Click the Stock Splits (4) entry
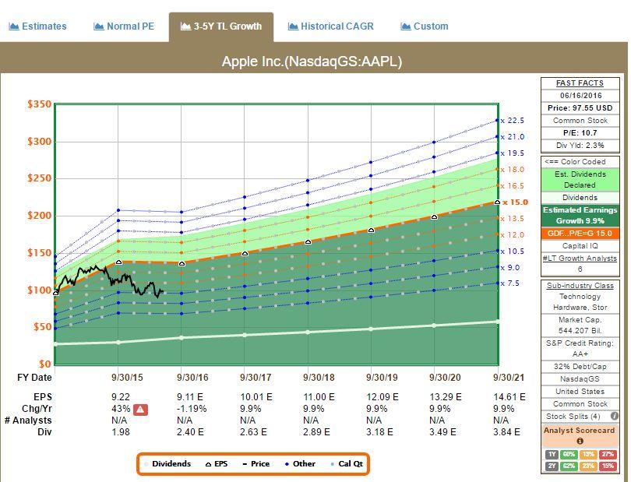This screenshot has width=631, height=482. click(x=573, y=417)
